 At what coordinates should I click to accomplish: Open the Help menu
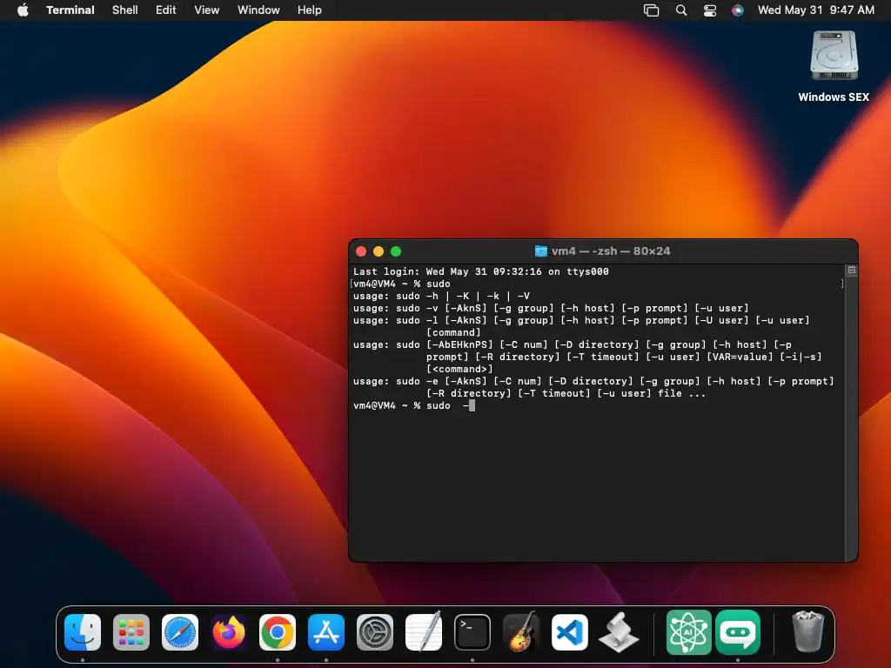click(x=310, y=10)
